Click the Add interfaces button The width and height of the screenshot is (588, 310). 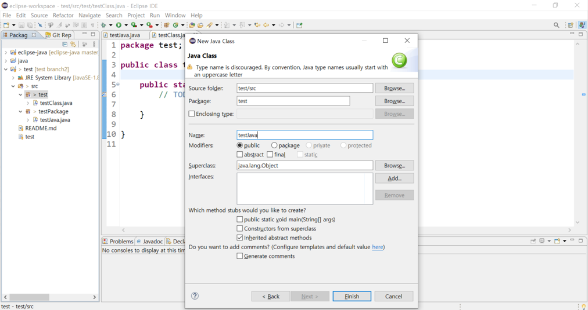pyautogui.click(x=395, y=178)
